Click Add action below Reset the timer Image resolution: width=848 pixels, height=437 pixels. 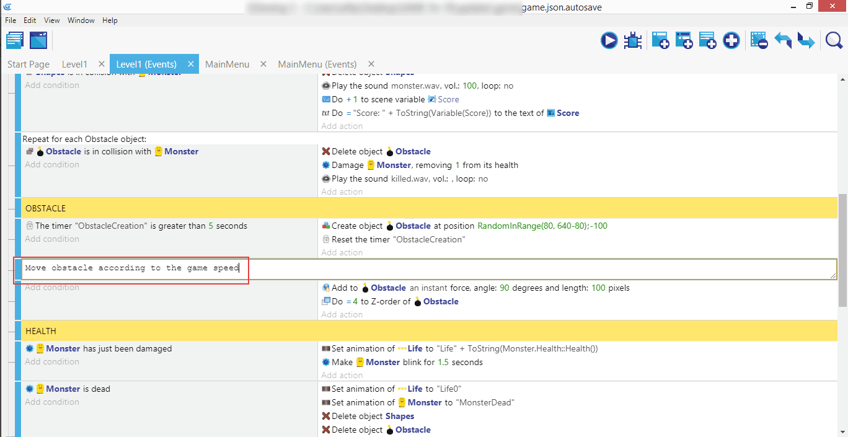tap(342, 252)
